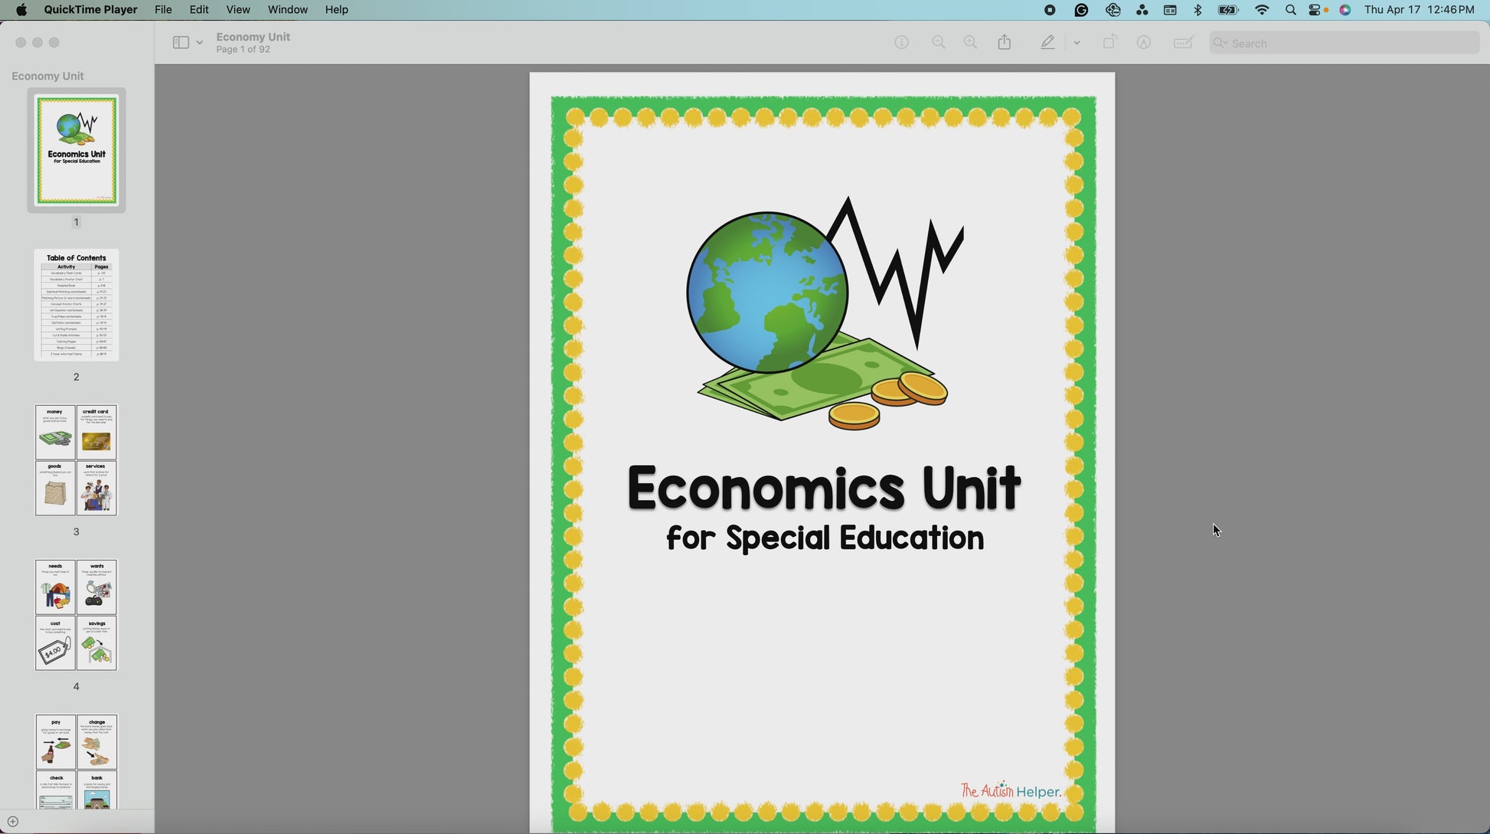Click the Inspector info icon
1490x834 pixels.
pyautogui.click(x=901, y=43)
